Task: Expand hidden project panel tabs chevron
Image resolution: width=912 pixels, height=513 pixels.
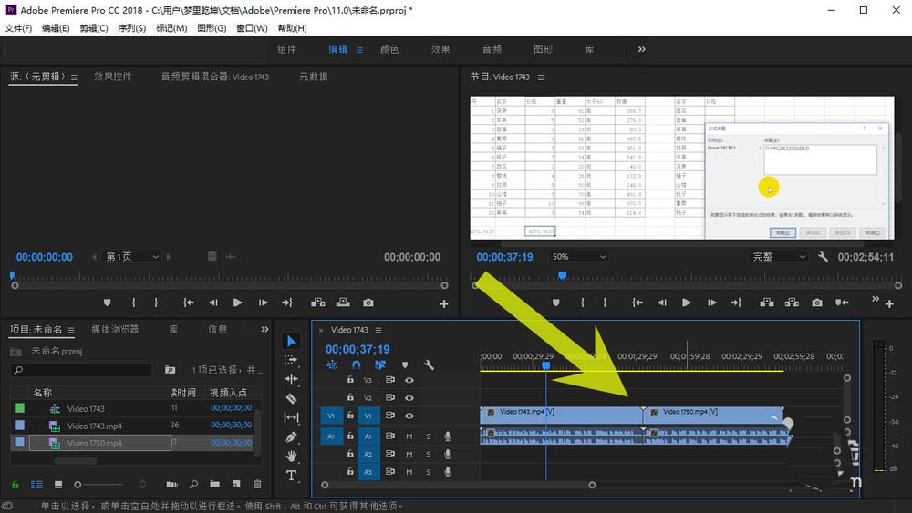Action: pyautogui.click(x=265, y=329)
